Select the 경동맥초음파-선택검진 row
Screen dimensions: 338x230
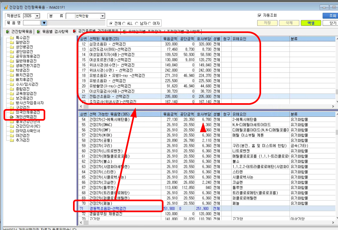click(x=207, y=209)
